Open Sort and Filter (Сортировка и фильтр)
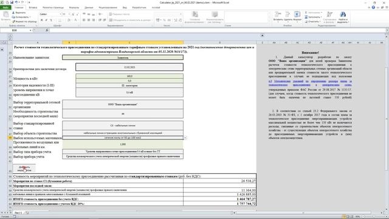The image size is (389, 219). click(x=329, y=18)
